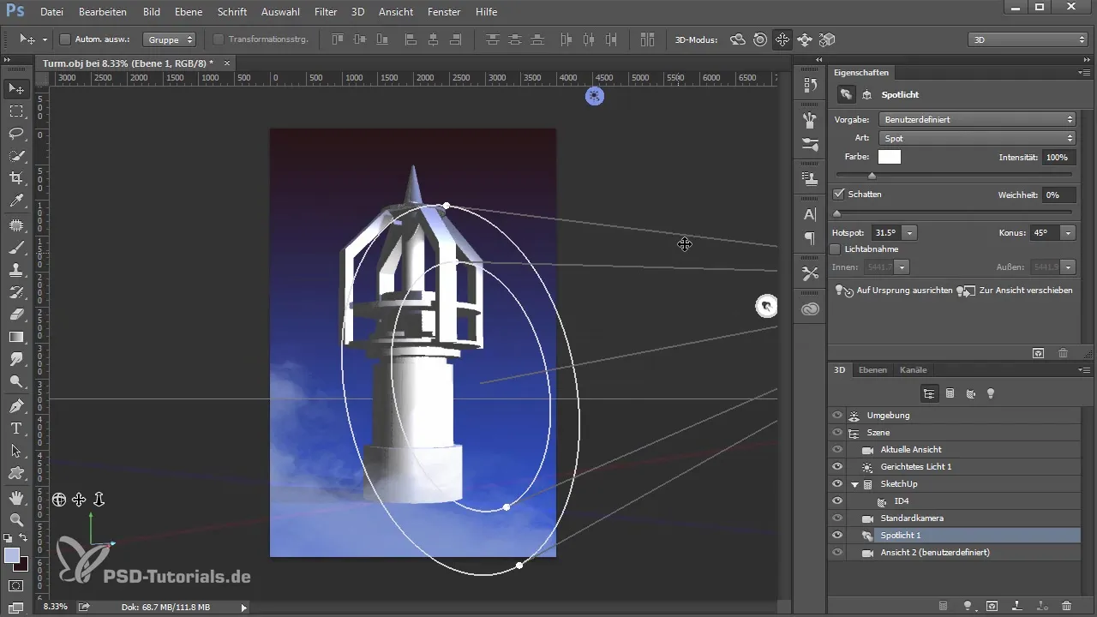The width and height of the screenshot is (1097, 617).
Task: Click the Intensität 100% field
Action: [x=1058, y=158]
